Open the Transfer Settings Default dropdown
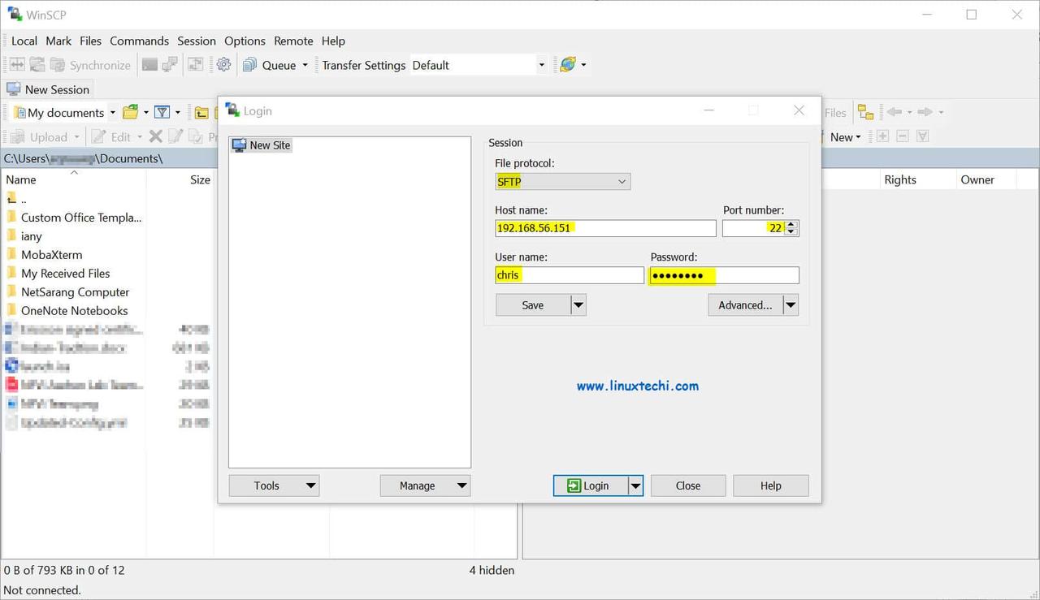The height and width of the screenshot is (600, 1040). (x=541, y=65)
